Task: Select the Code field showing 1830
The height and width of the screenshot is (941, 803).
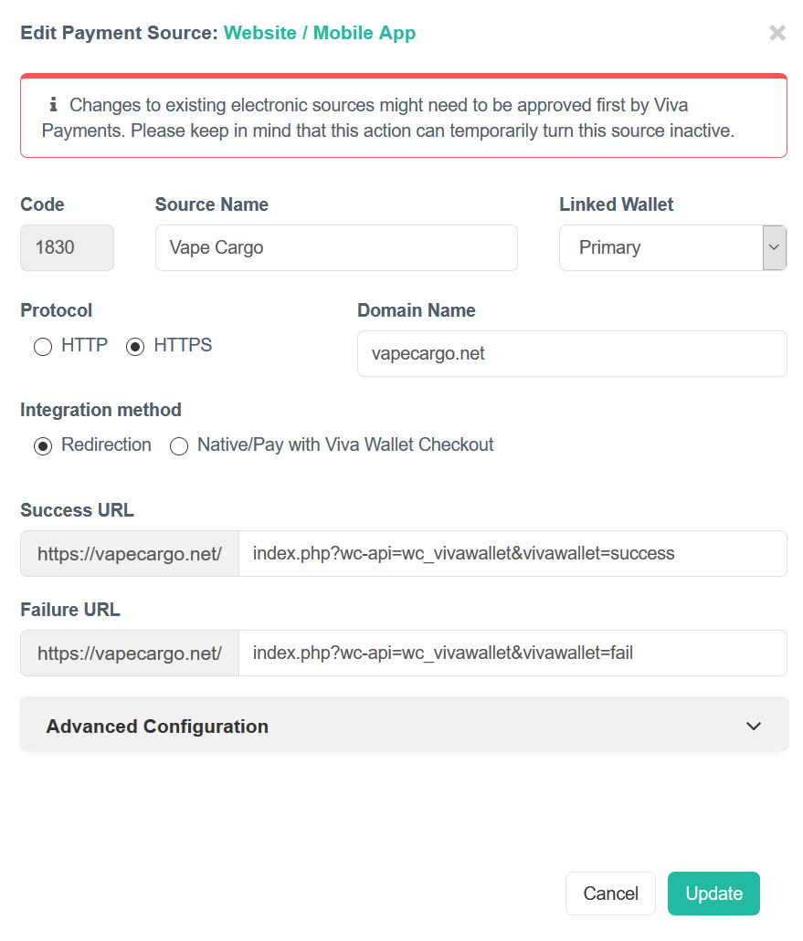Action: [67, 247]
